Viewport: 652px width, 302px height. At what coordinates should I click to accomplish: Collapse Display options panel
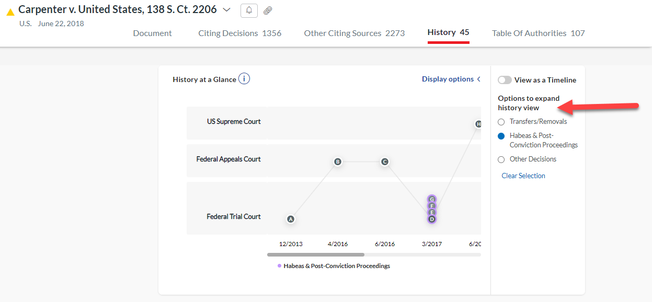point(451,79)
